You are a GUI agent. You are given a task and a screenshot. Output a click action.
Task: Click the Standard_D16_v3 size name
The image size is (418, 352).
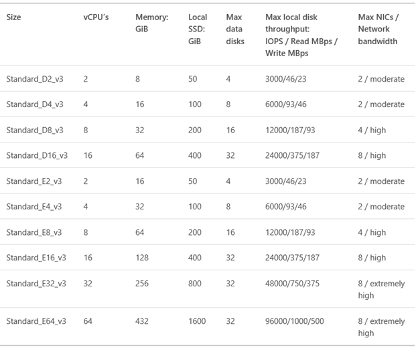[37, 155]
